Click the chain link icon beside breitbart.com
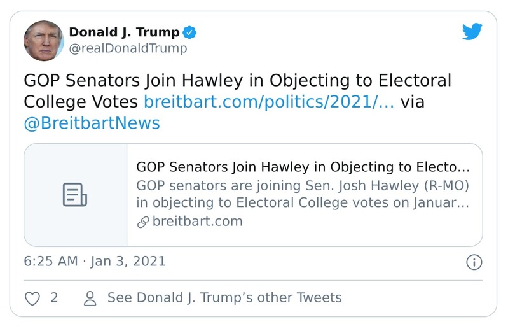The image size is (508, 331). 143,222
